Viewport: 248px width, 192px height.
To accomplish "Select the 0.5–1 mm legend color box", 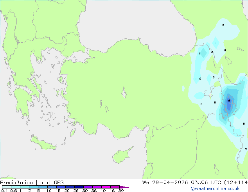I will (16, 187).
